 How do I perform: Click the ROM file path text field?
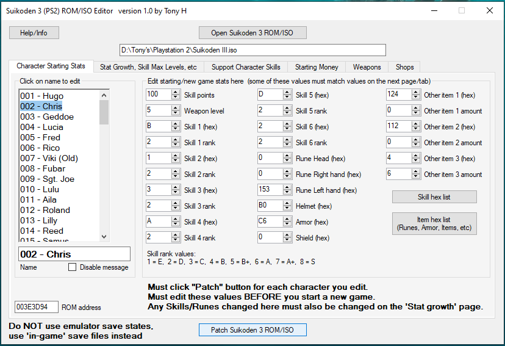253,50
